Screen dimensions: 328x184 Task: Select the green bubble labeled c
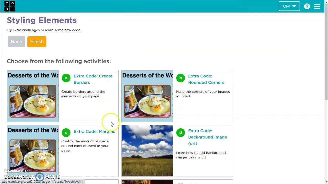click(x=66, y=133)
